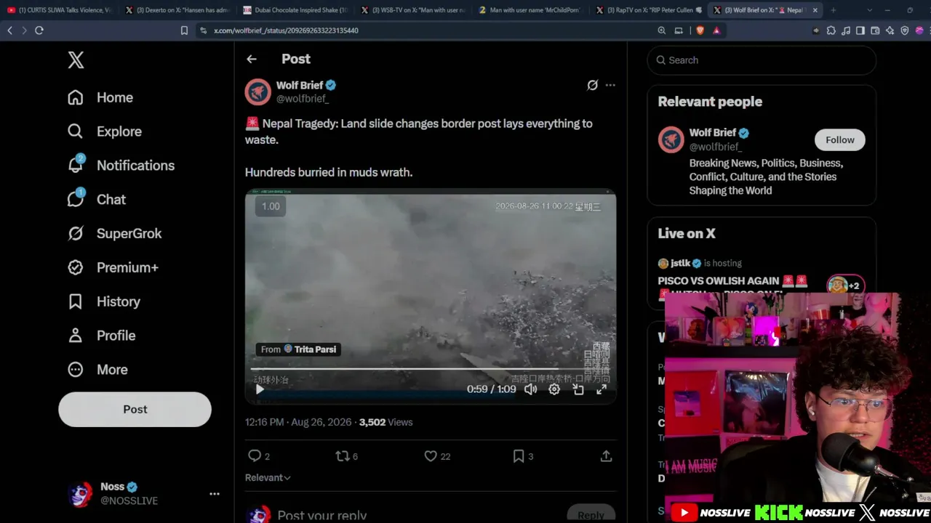Open Brave Rewards triangle icon
The height and width of the screenshot is (523, 931).
pyautogui.click(x=716, y=31)
